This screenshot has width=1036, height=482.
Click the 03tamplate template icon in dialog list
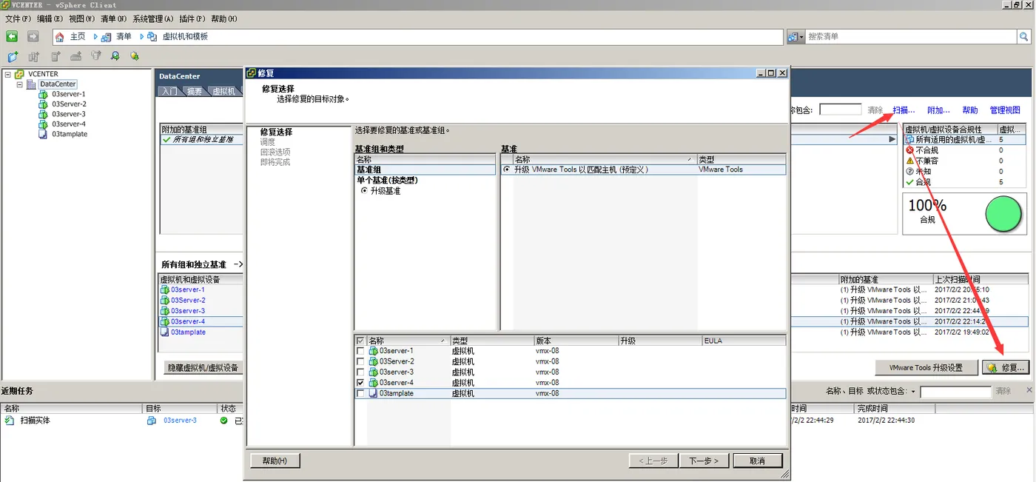point(374,394)
